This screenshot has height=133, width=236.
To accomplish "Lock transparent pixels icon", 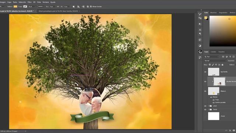I will coord(210,65).
